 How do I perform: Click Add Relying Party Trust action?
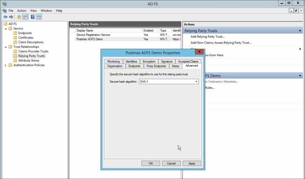[207, 37]
